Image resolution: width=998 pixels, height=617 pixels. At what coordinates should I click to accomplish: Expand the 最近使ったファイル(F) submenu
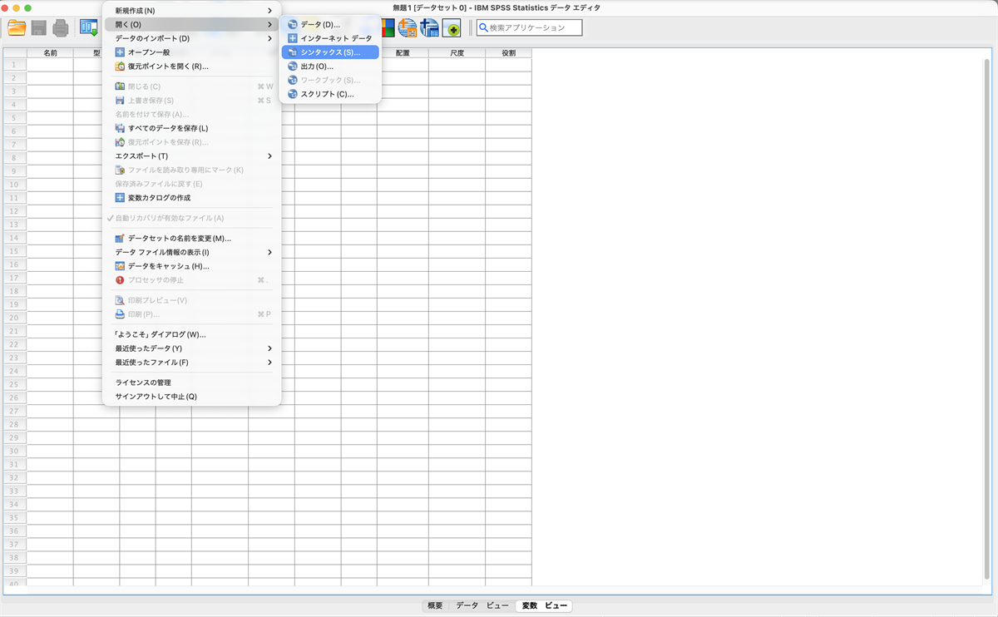[191, 363]
